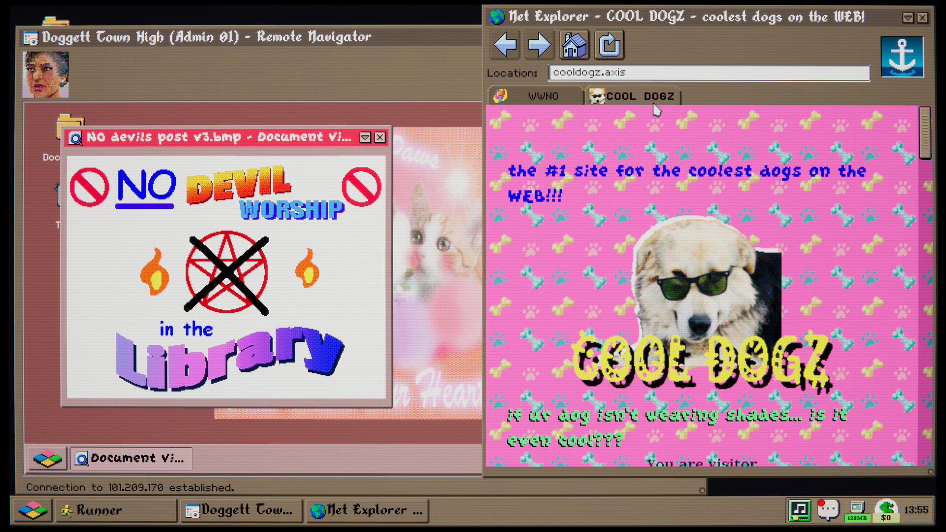Select the COOL DOGZ tab
This screenshot has height=532, width=946.
pos(633,96)
